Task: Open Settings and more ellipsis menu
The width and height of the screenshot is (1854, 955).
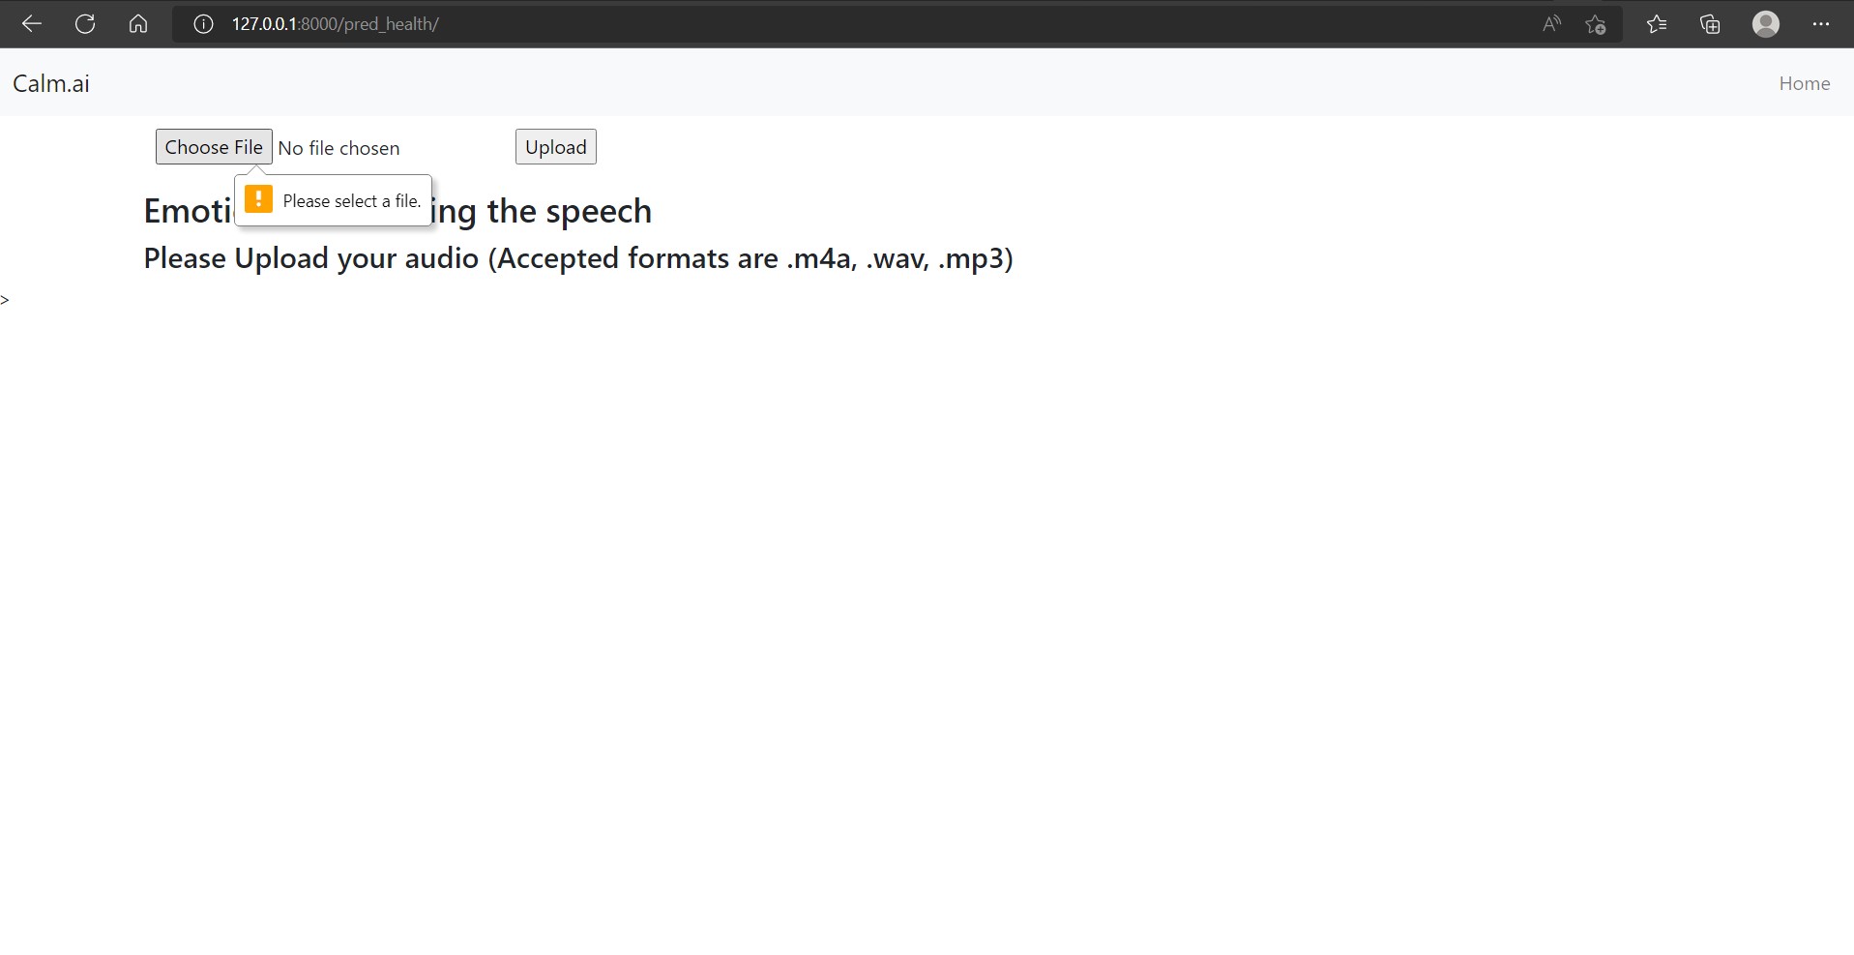Action: pyautogui.click(x=1821, y=24)
